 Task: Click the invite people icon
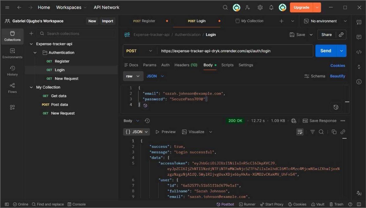[x=248, y=7]
